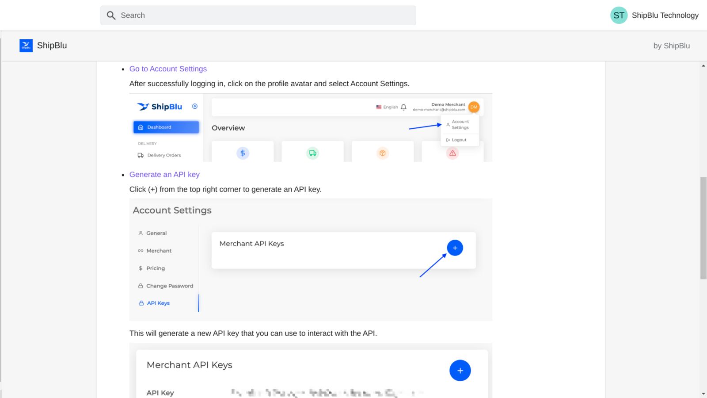Click the "API Key" label in the bottom card
The height and width of the screenshot is (398, 707).
point(160,393)
